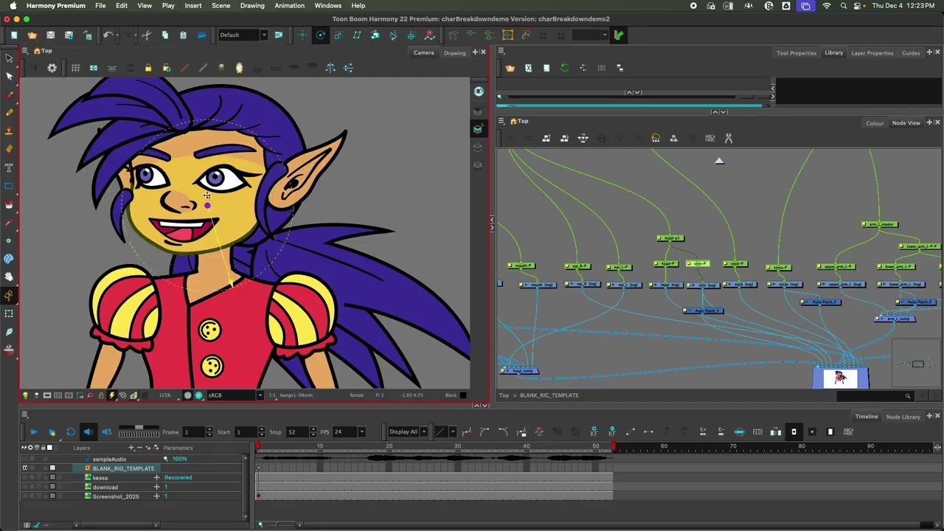Open folder icon in Library toolbar
Screen dimensions: 944x531
click(510, 68)
